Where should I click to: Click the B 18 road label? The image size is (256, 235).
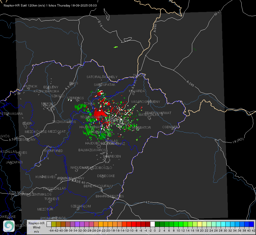(100, 24)
